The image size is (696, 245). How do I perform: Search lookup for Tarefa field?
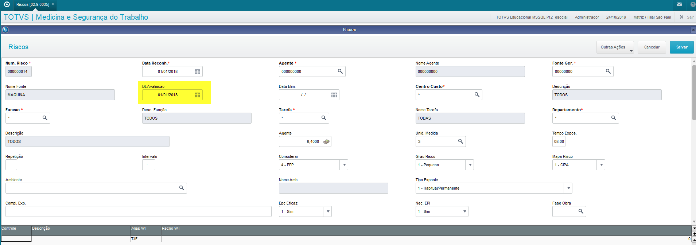pos(324,118)
